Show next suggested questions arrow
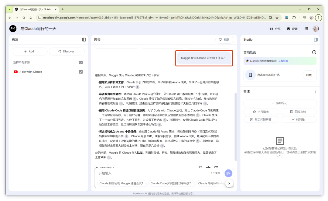Screen dimensions: 328x201 [229, 183]
